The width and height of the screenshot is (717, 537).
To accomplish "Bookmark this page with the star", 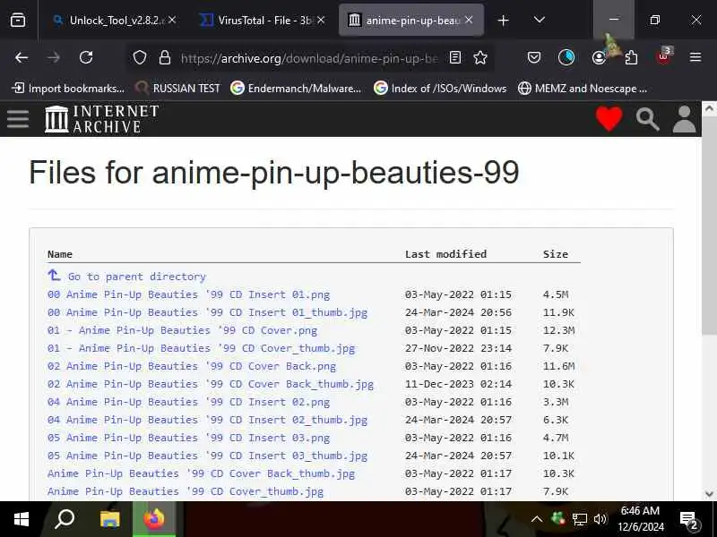I will click(x=480, y=57).
